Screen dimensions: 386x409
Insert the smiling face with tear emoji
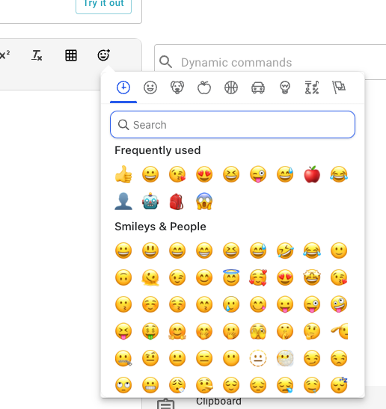click(231, 304)
